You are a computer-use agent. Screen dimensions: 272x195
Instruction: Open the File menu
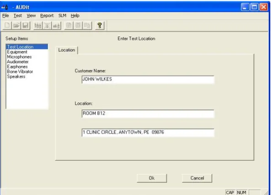[x=5, y=16]
